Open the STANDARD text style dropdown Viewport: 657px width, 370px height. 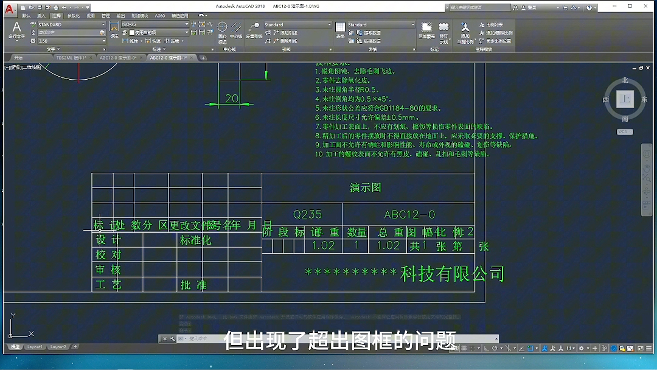click(102, 23)
